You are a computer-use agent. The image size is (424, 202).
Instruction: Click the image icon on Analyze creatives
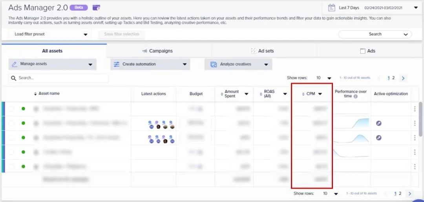click(214, 65)
